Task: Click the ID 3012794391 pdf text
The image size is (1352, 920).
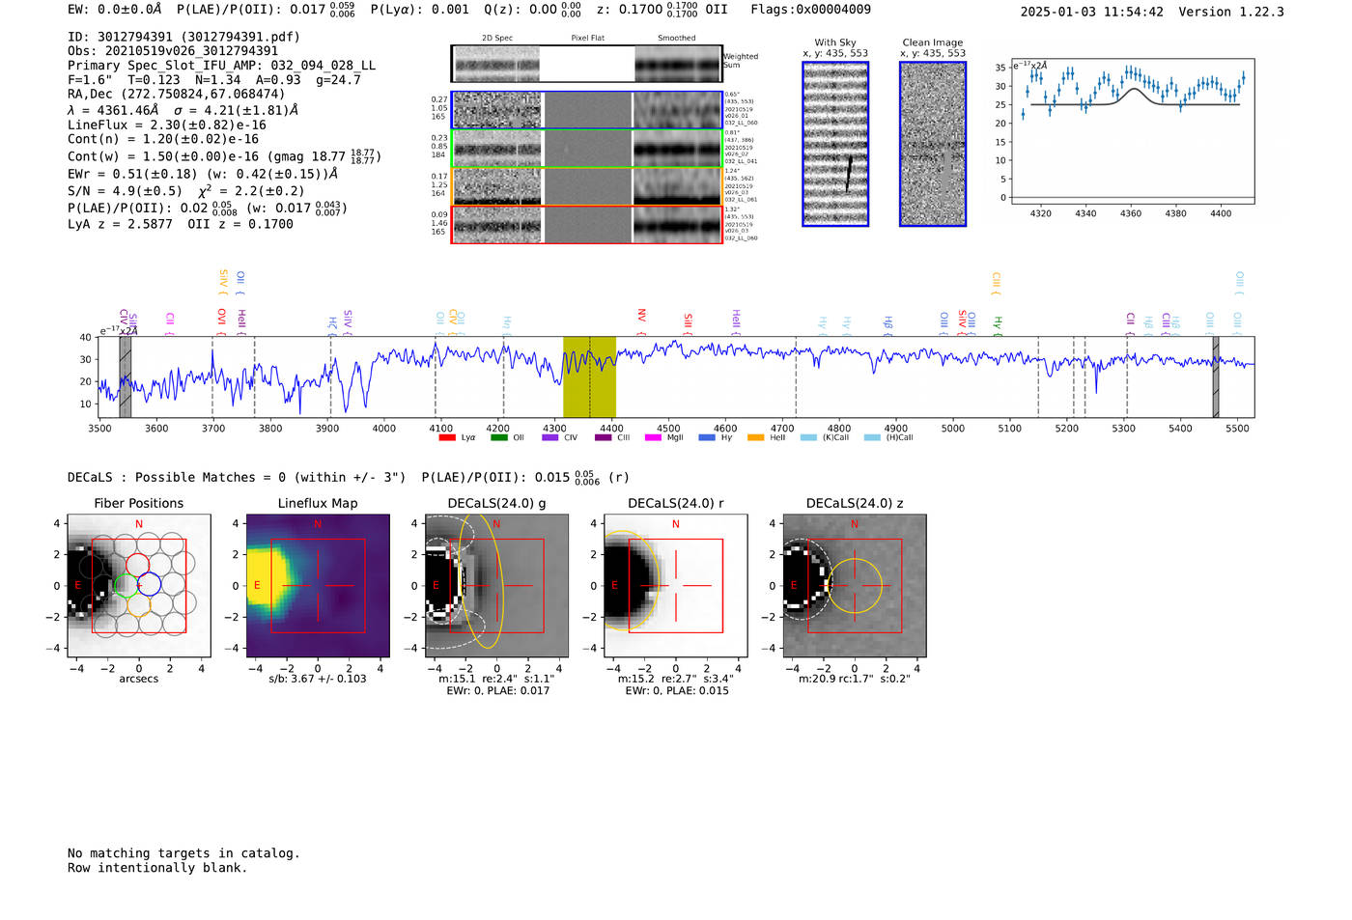Action: click(x=183, y=37)
